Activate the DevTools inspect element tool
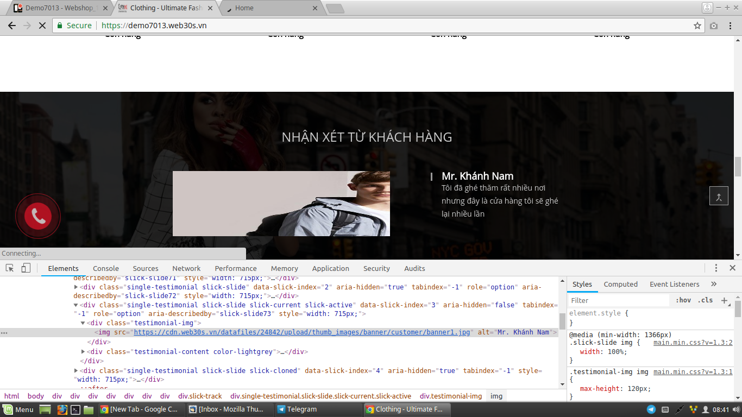Image resolution: width=742 pixels, height=417 pixels. (x=10, y=268)
